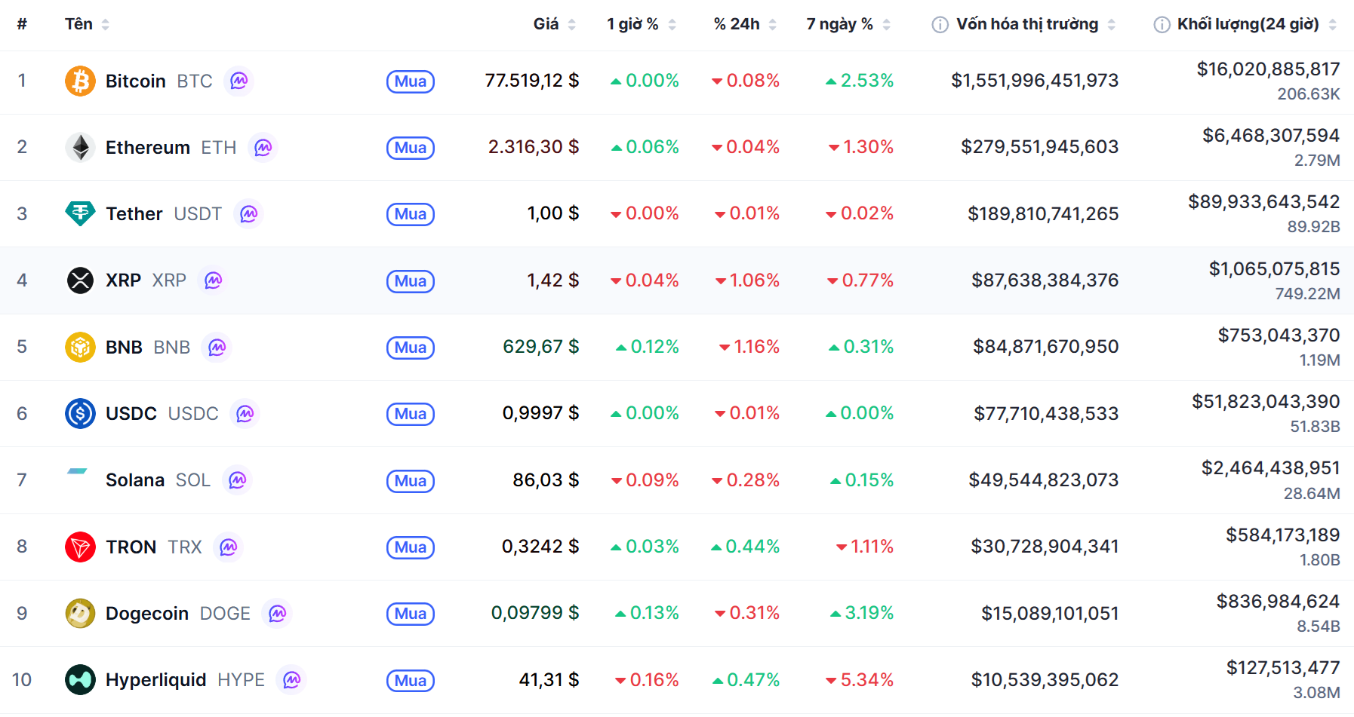Click the TRON red logo icon
The height and width of the screenshot is (717, 1354).
tap(80, 547)
